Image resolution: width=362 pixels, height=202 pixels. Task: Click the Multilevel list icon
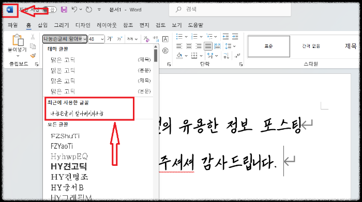coord(209,37)
